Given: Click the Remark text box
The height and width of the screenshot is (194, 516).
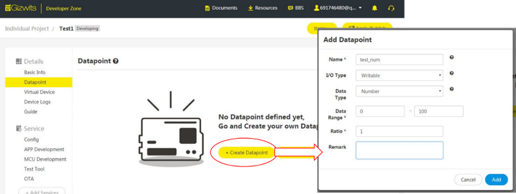Looking at the screenshot, I should click(x=399, y=150).
